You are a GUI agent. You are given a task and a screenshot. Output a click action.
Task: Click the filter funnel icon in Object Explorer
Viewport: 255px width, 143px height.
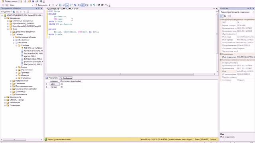click(24, 12)
